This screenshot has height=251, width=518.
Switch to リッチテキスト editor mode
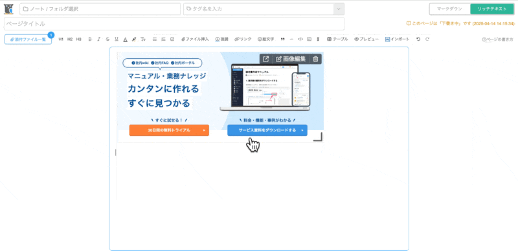point(492,9)
